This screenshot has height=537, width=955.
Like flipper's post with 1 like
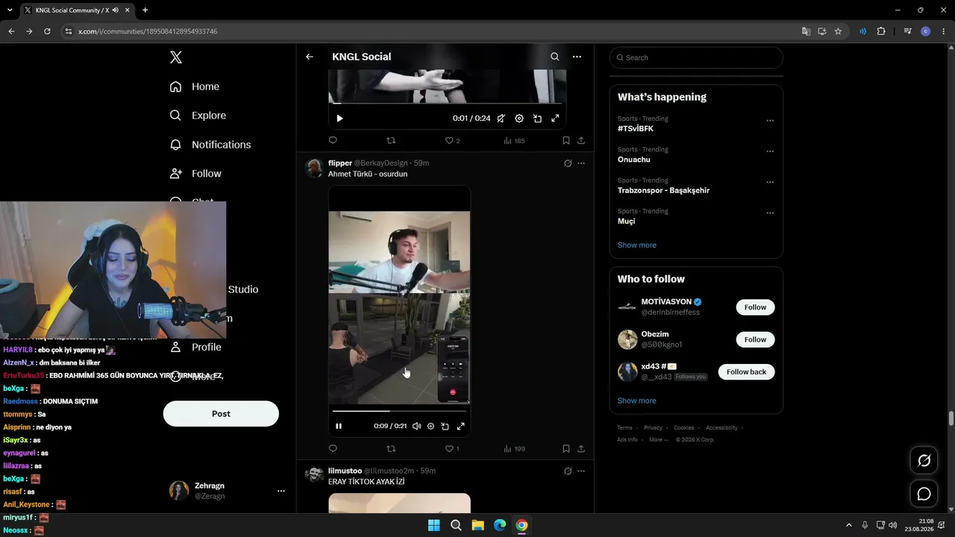click(x=452, y=449)
